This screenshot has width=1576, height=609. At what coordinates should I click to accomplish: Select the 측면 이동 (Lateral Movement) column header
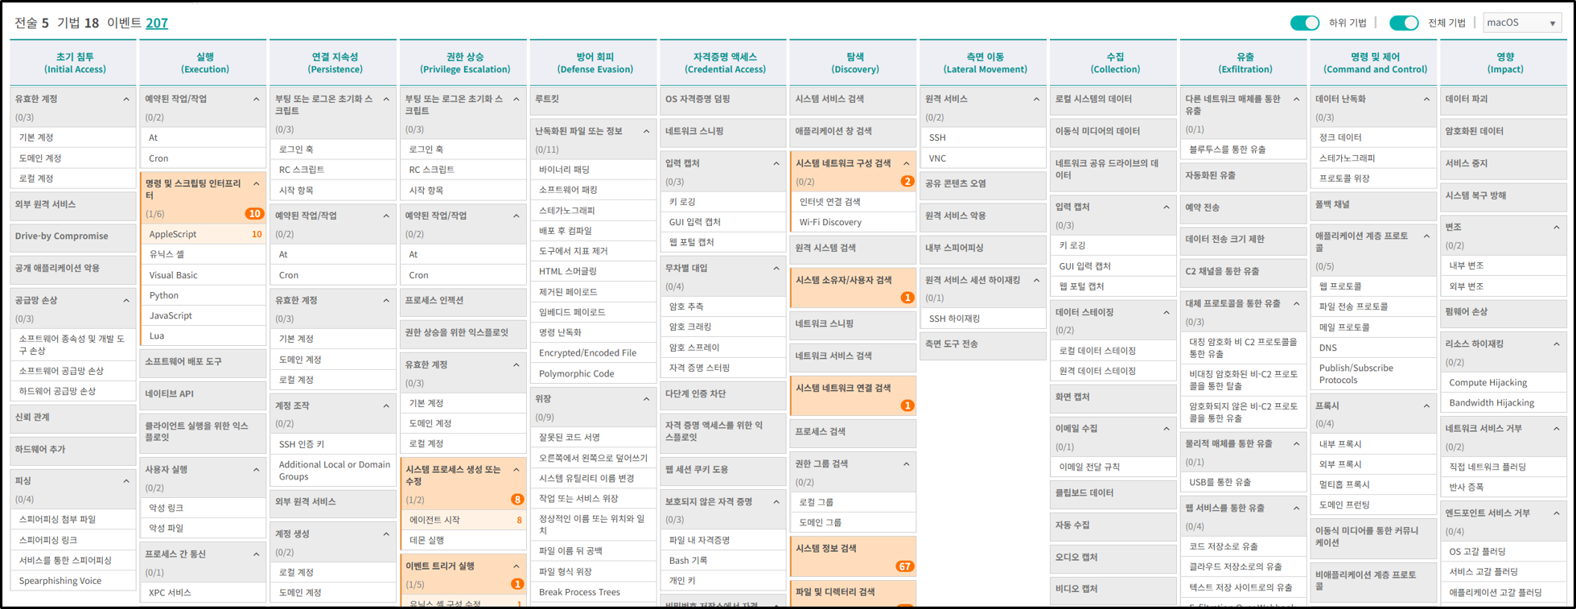click(985, 63)
